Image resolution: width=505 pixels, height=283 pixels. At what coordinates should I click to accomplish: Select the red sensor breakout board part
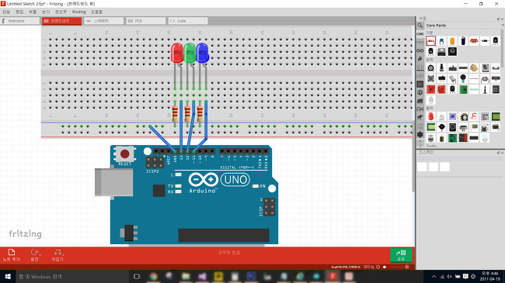pyautogui.click(x=430, y=89)
